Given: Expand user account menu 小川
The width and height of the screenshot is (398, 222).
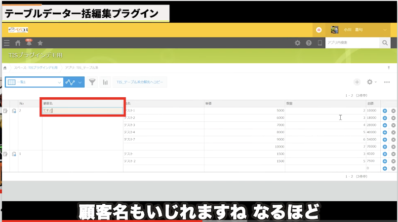Looking at the screenshot, I should click(x=385, y=30).
